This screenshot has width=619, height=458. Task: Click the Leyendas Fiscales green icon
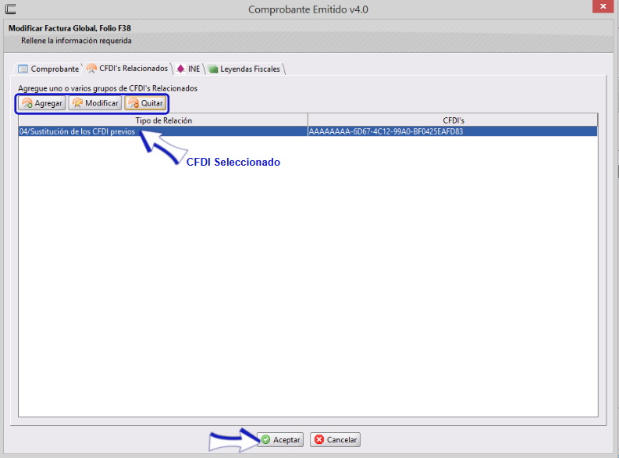coord(213,69)
